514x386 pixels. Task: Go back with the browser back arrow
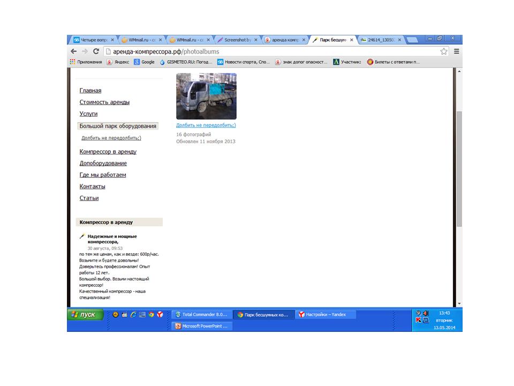coord(74,51)
